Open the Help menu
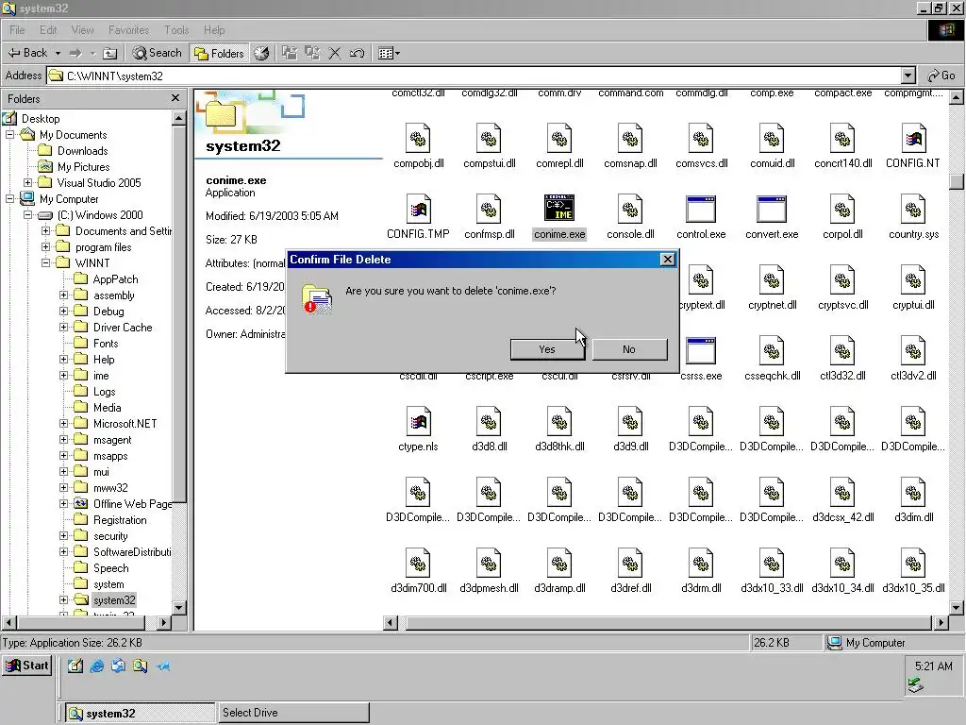Screen dimensions: 966x725 click(214, 29)
